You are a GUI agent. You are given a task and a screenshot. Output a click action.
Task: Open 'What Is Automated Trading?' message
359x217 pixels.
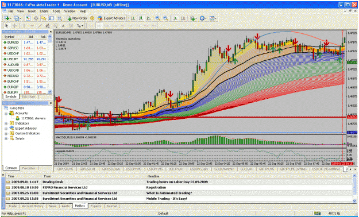[179, 193]
